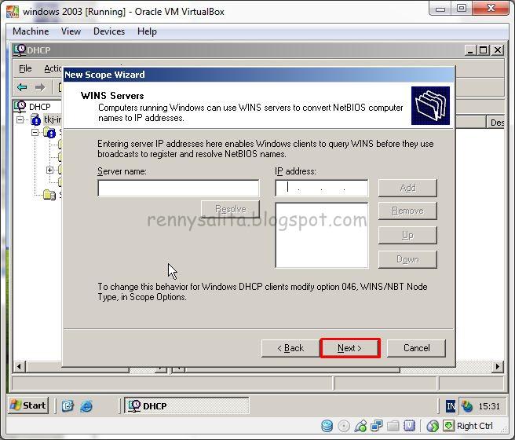
Task: Click the WINS server IP list box
Action: pos(322,235)
